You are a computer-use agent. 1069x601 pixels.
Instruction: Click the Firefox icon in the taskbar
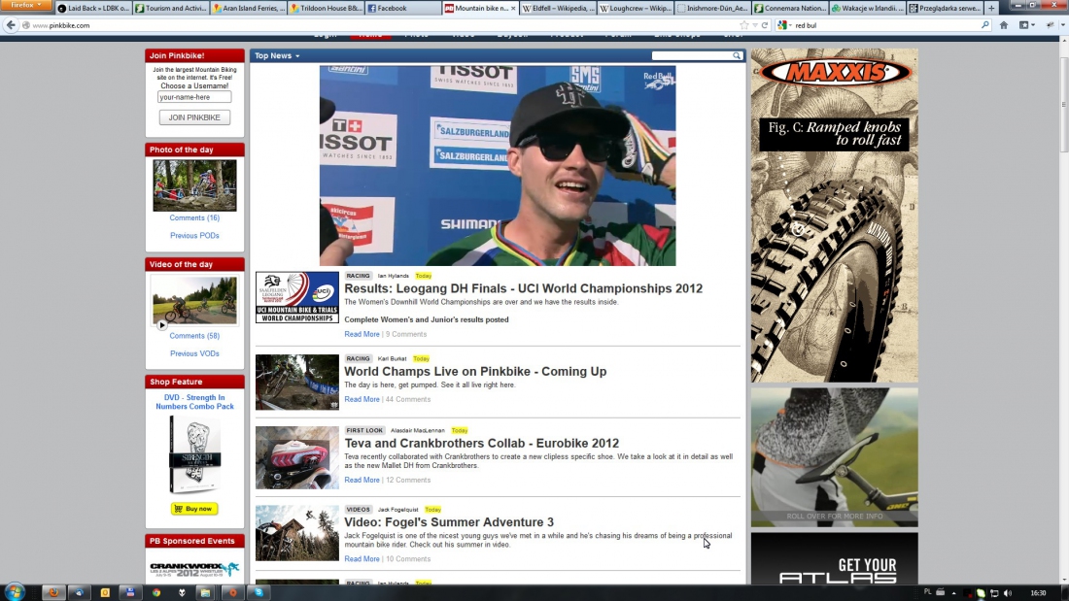click(x=53, y=593)
